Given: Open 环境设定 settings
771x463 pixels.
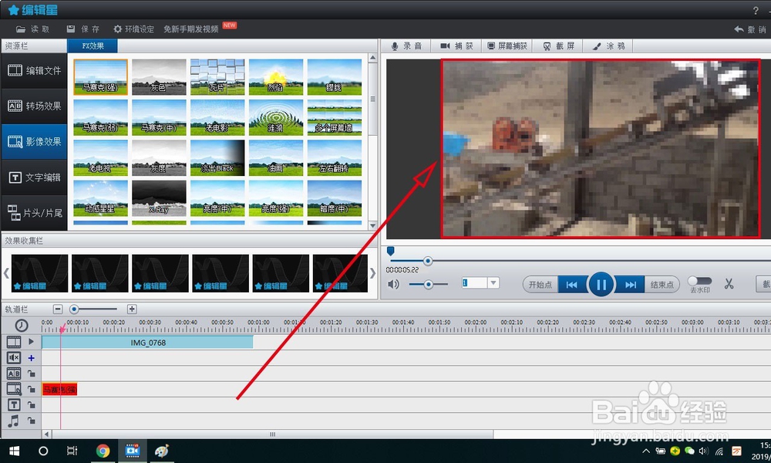Looking at the screenshot, I should [x=133, y=29].
